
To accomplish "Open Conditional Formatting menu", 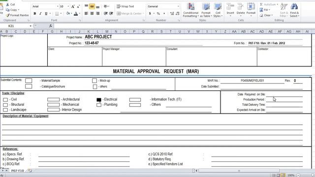I will [190, 10].
